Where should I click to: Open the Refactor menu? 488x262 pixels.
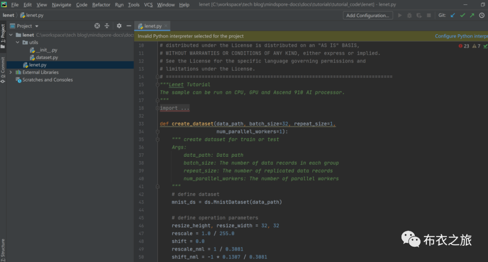(101, 5)
